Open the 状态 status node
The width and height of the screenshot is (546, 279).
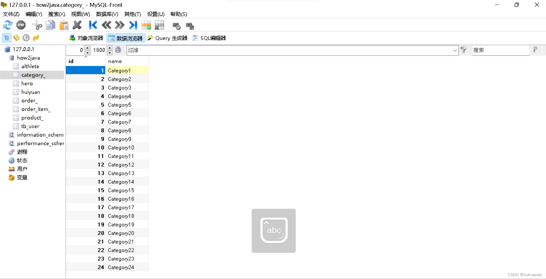click(22, 160)
